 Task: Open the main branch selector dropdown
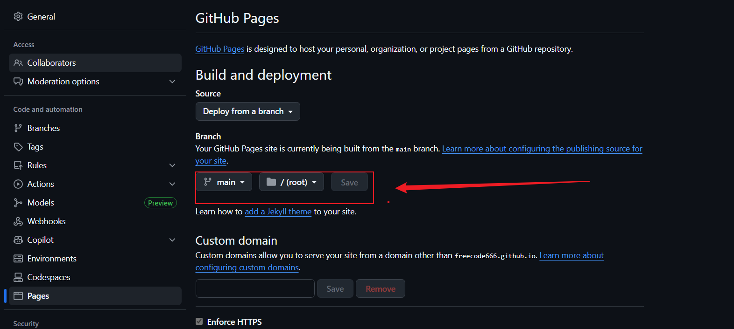224,182
